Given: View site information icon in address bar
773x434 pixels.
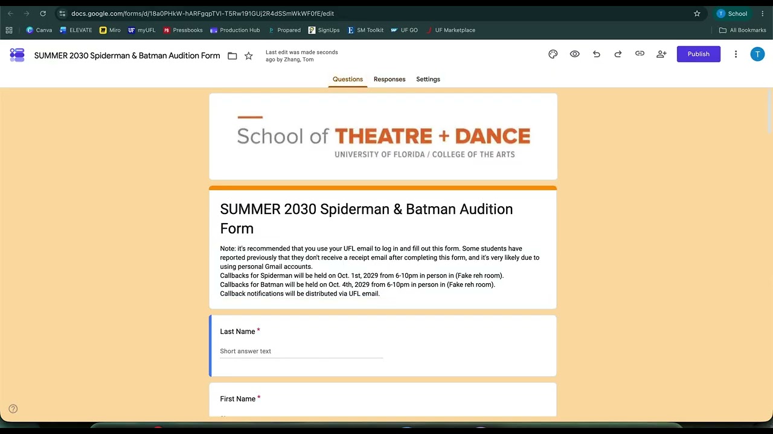Looking at the screenshot, I should [62, 13].
